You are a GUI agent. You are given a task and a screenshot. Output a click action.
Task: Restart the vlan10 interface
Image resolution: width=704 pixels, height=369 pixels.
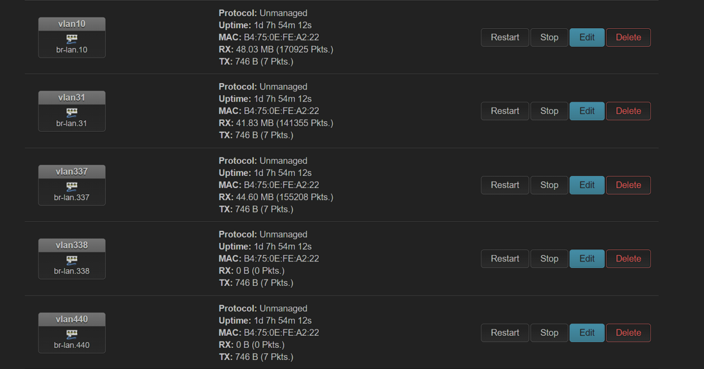505,37
